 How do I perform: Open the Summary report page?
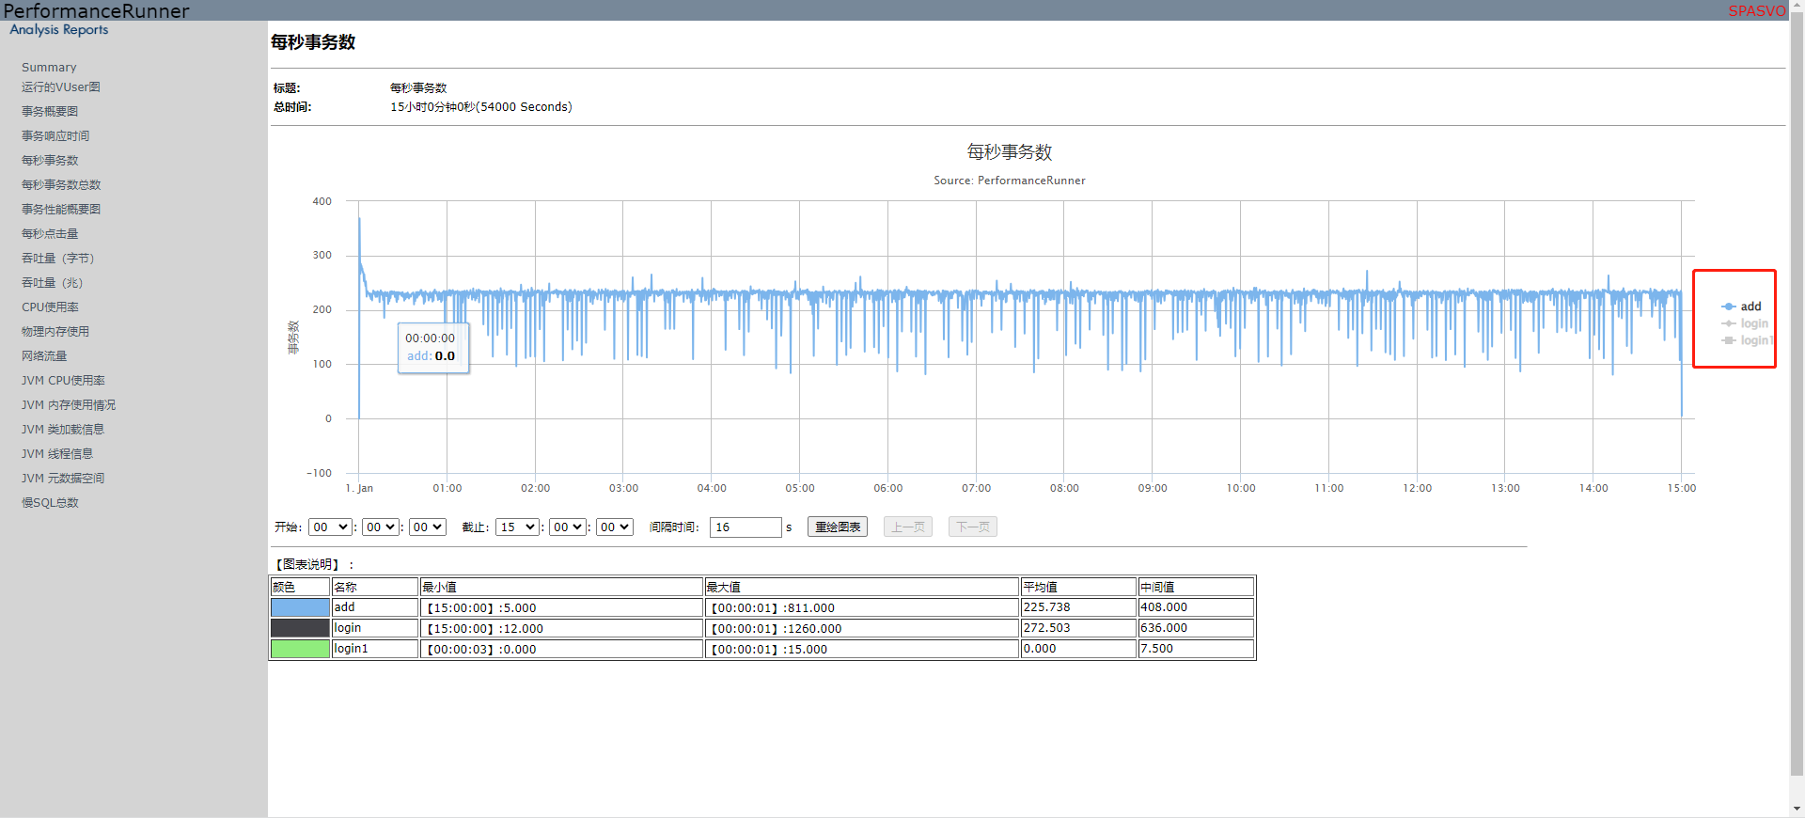point(49,68)
